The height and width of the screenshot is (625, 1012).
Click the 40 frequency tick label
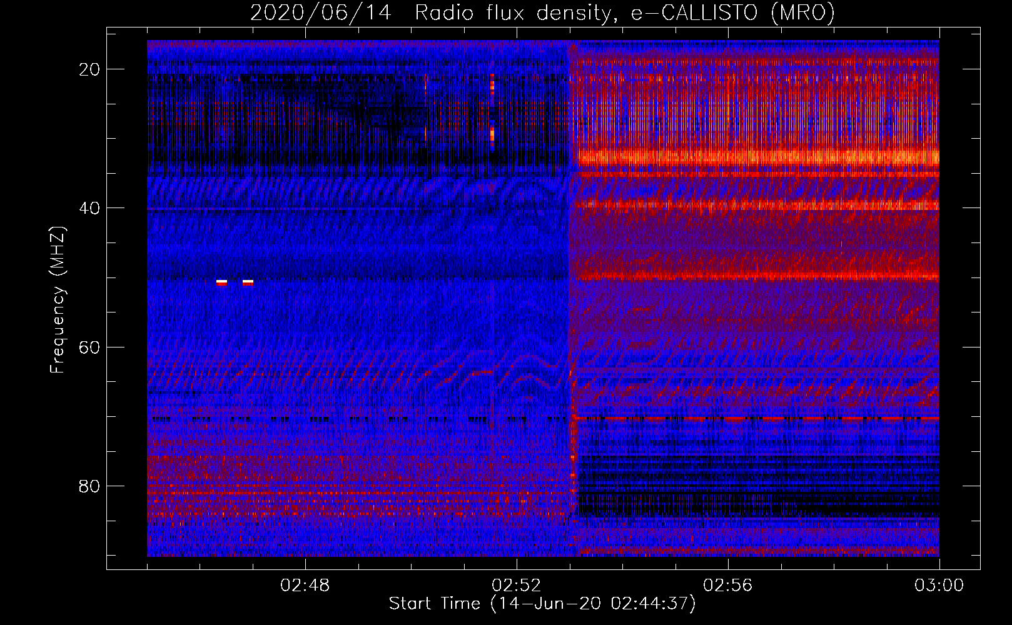coord(90,208)
